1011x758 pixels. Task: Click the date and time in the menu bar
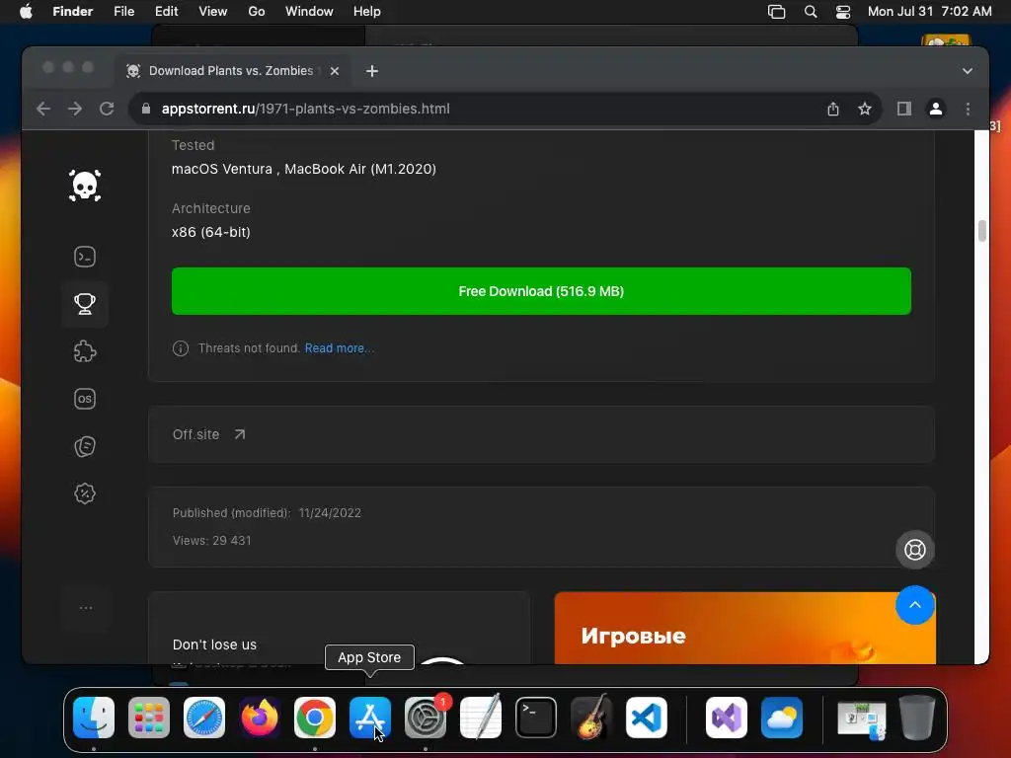929,12
